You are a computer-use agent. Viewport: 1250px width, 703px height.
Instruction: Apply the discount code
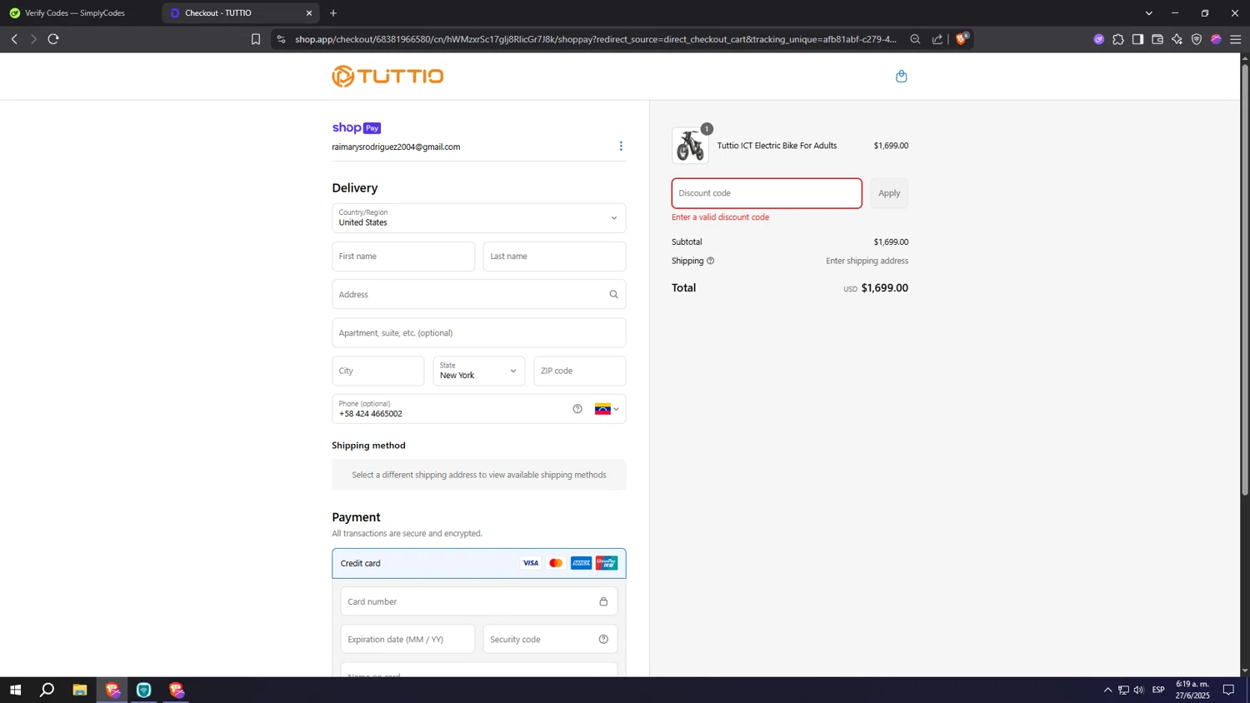tap(889, 193)
